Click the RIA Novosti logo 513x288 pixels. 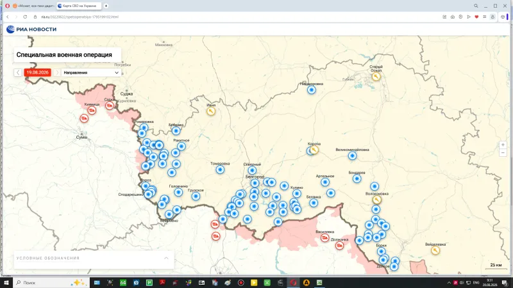[x=31, y=29]
